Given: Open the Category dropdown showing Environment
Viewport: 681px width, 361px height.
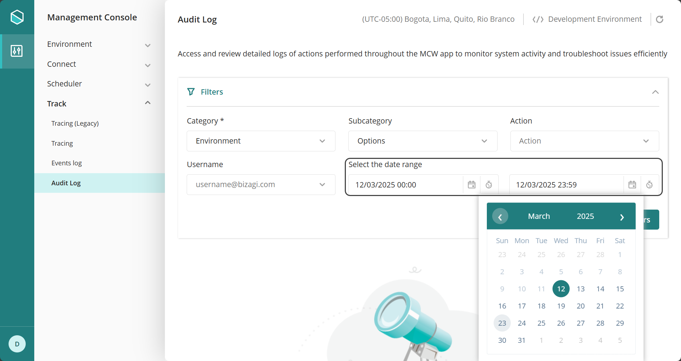Looking at the screenshot, I should pyautogui.click(x=261, y=141).
